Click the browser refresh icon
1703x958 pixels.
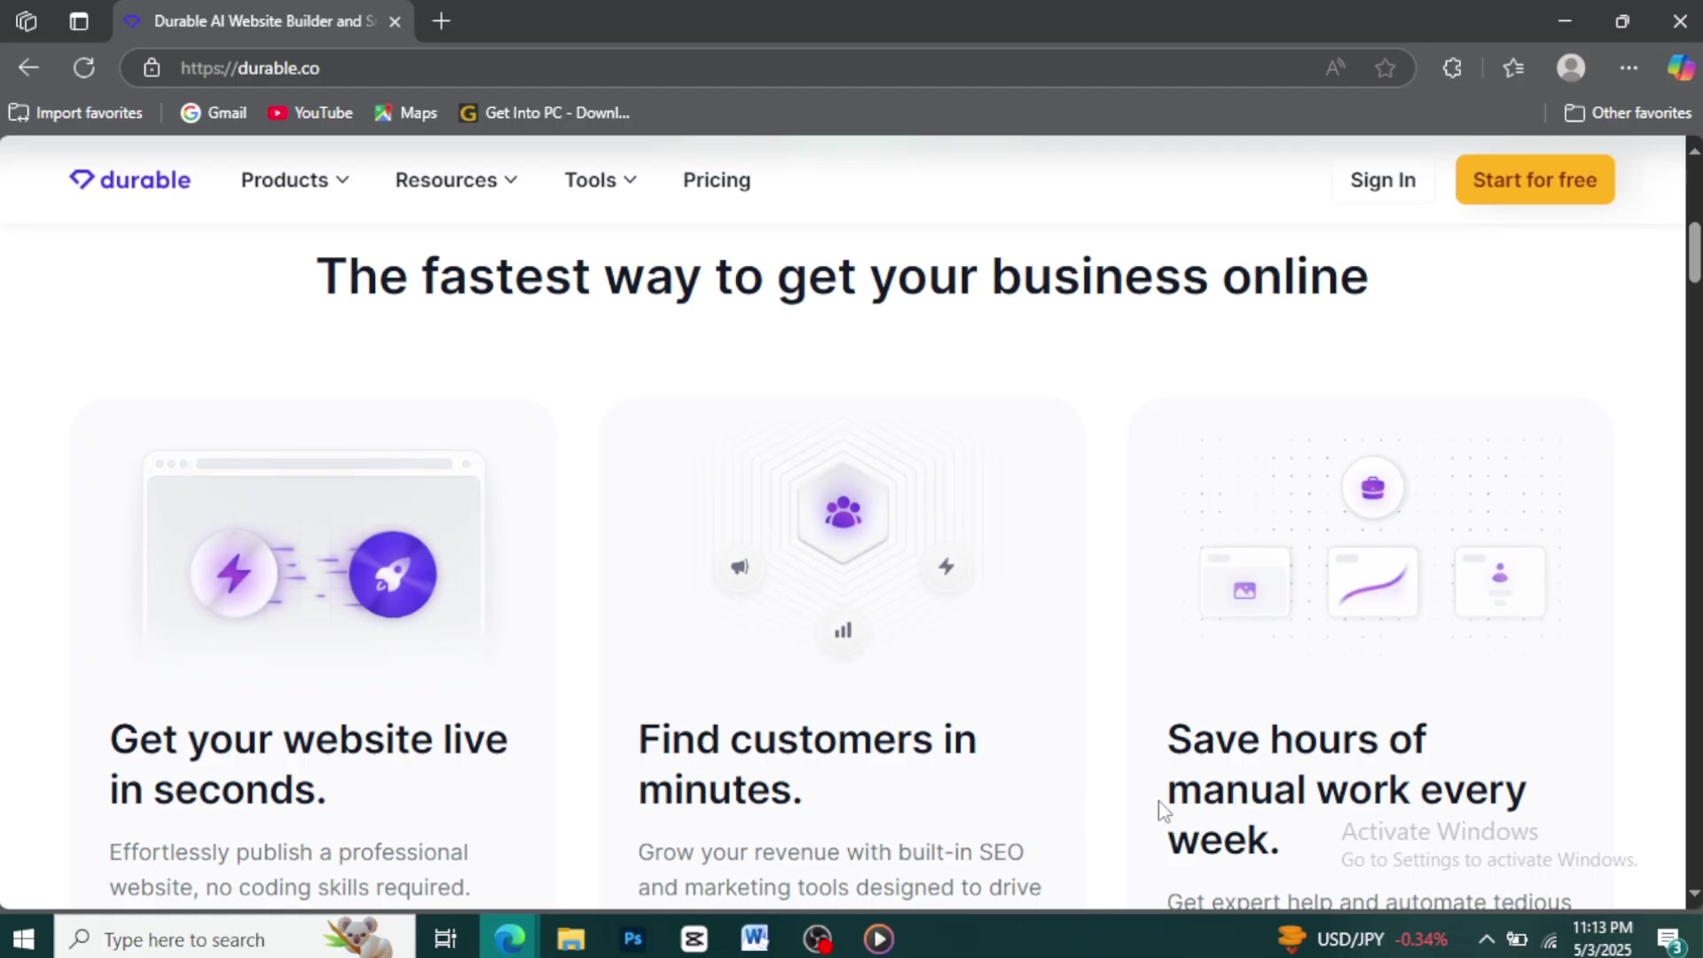pyautogui.click(x=84, y=68)
